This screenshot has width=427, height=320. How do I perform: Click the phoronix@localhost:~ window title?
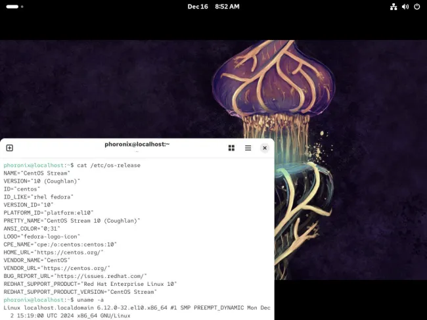click(137, 145)
